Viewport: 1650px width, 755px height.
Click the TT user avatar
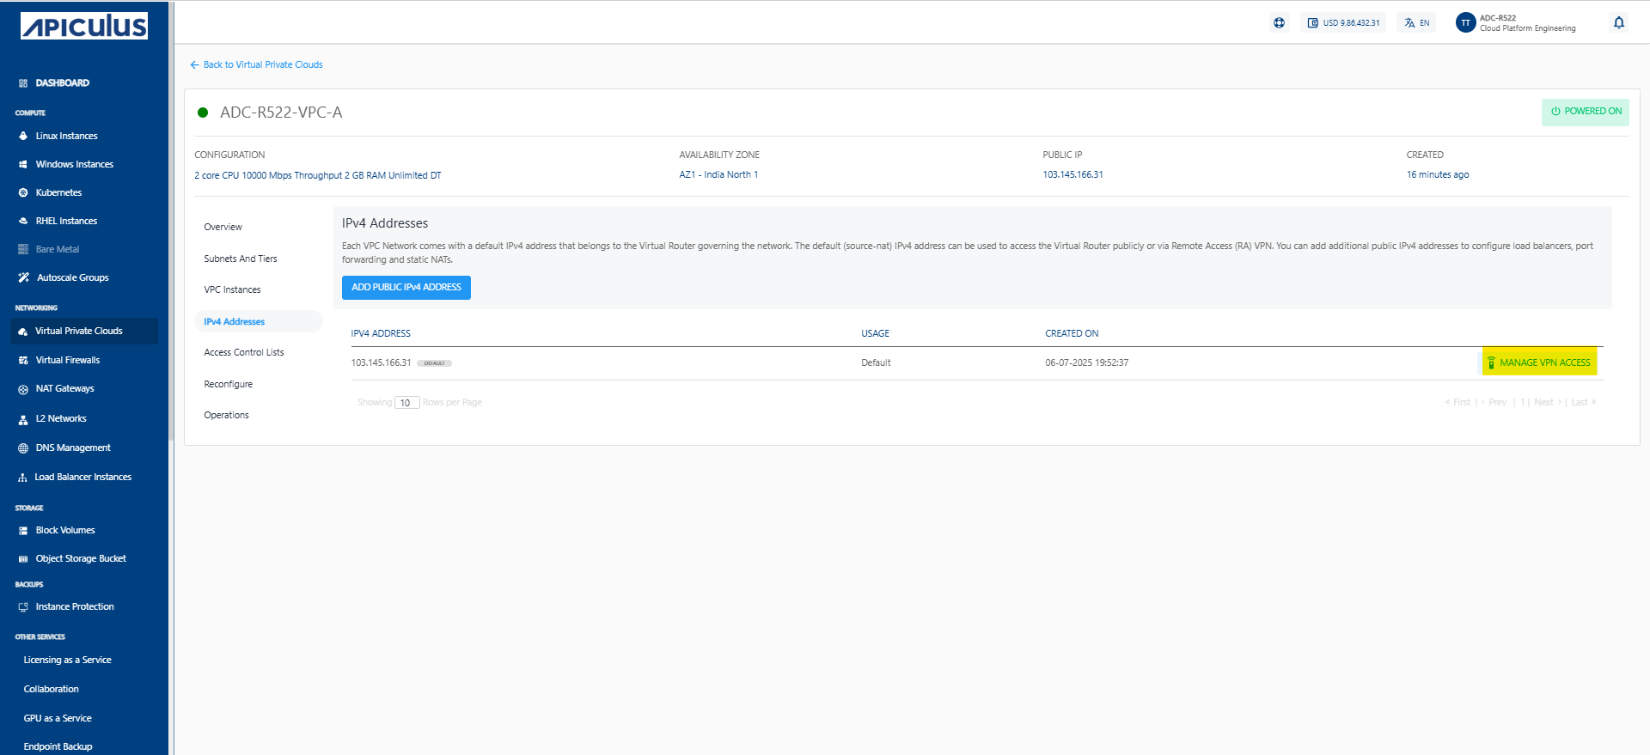coord(1465,23)
